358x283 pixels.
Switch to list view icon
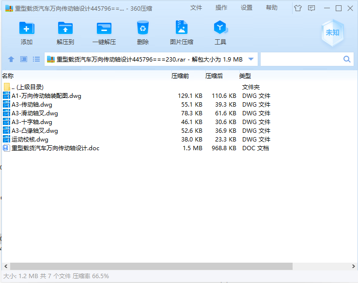click(x=36, y=60)
